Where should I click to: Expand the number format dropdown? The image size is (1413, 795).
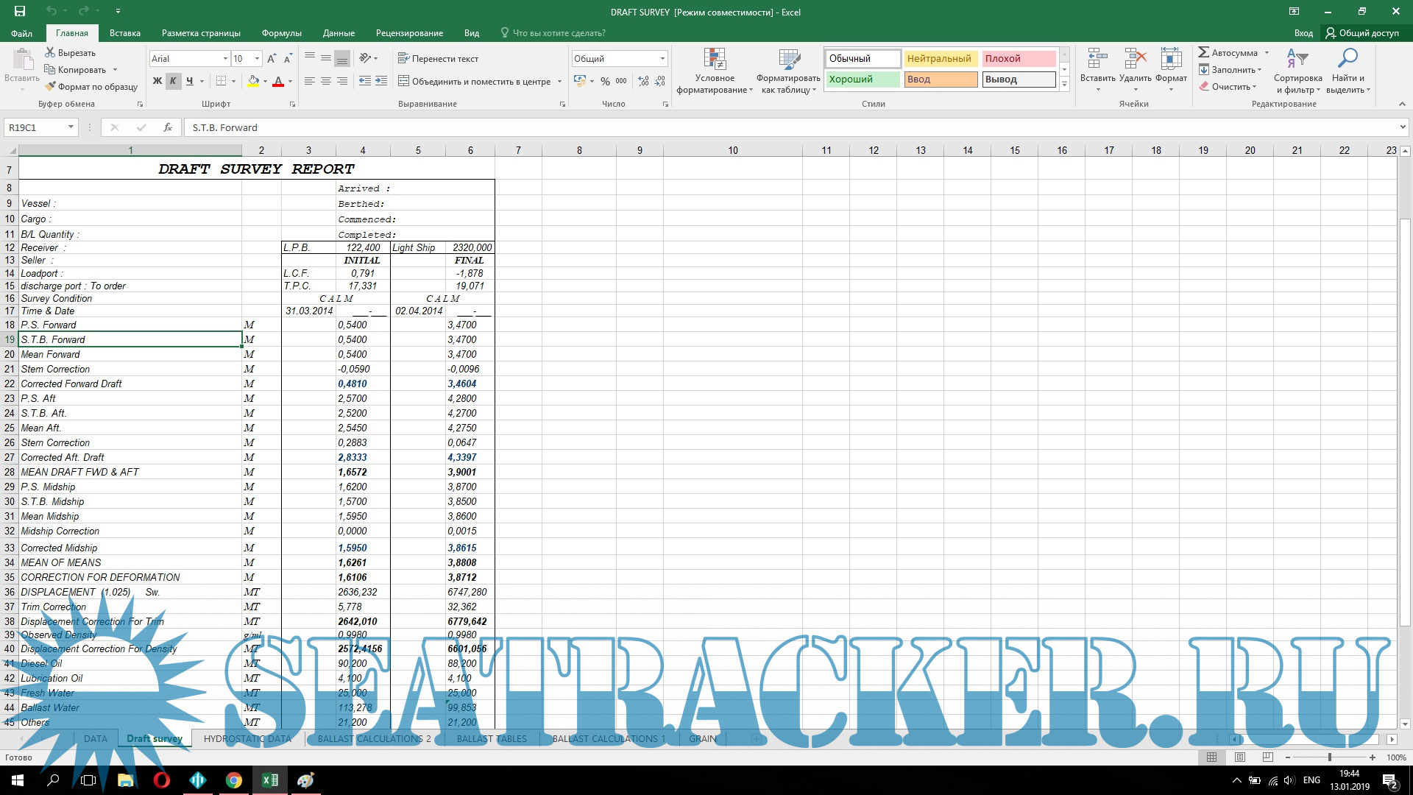[662, 58]
